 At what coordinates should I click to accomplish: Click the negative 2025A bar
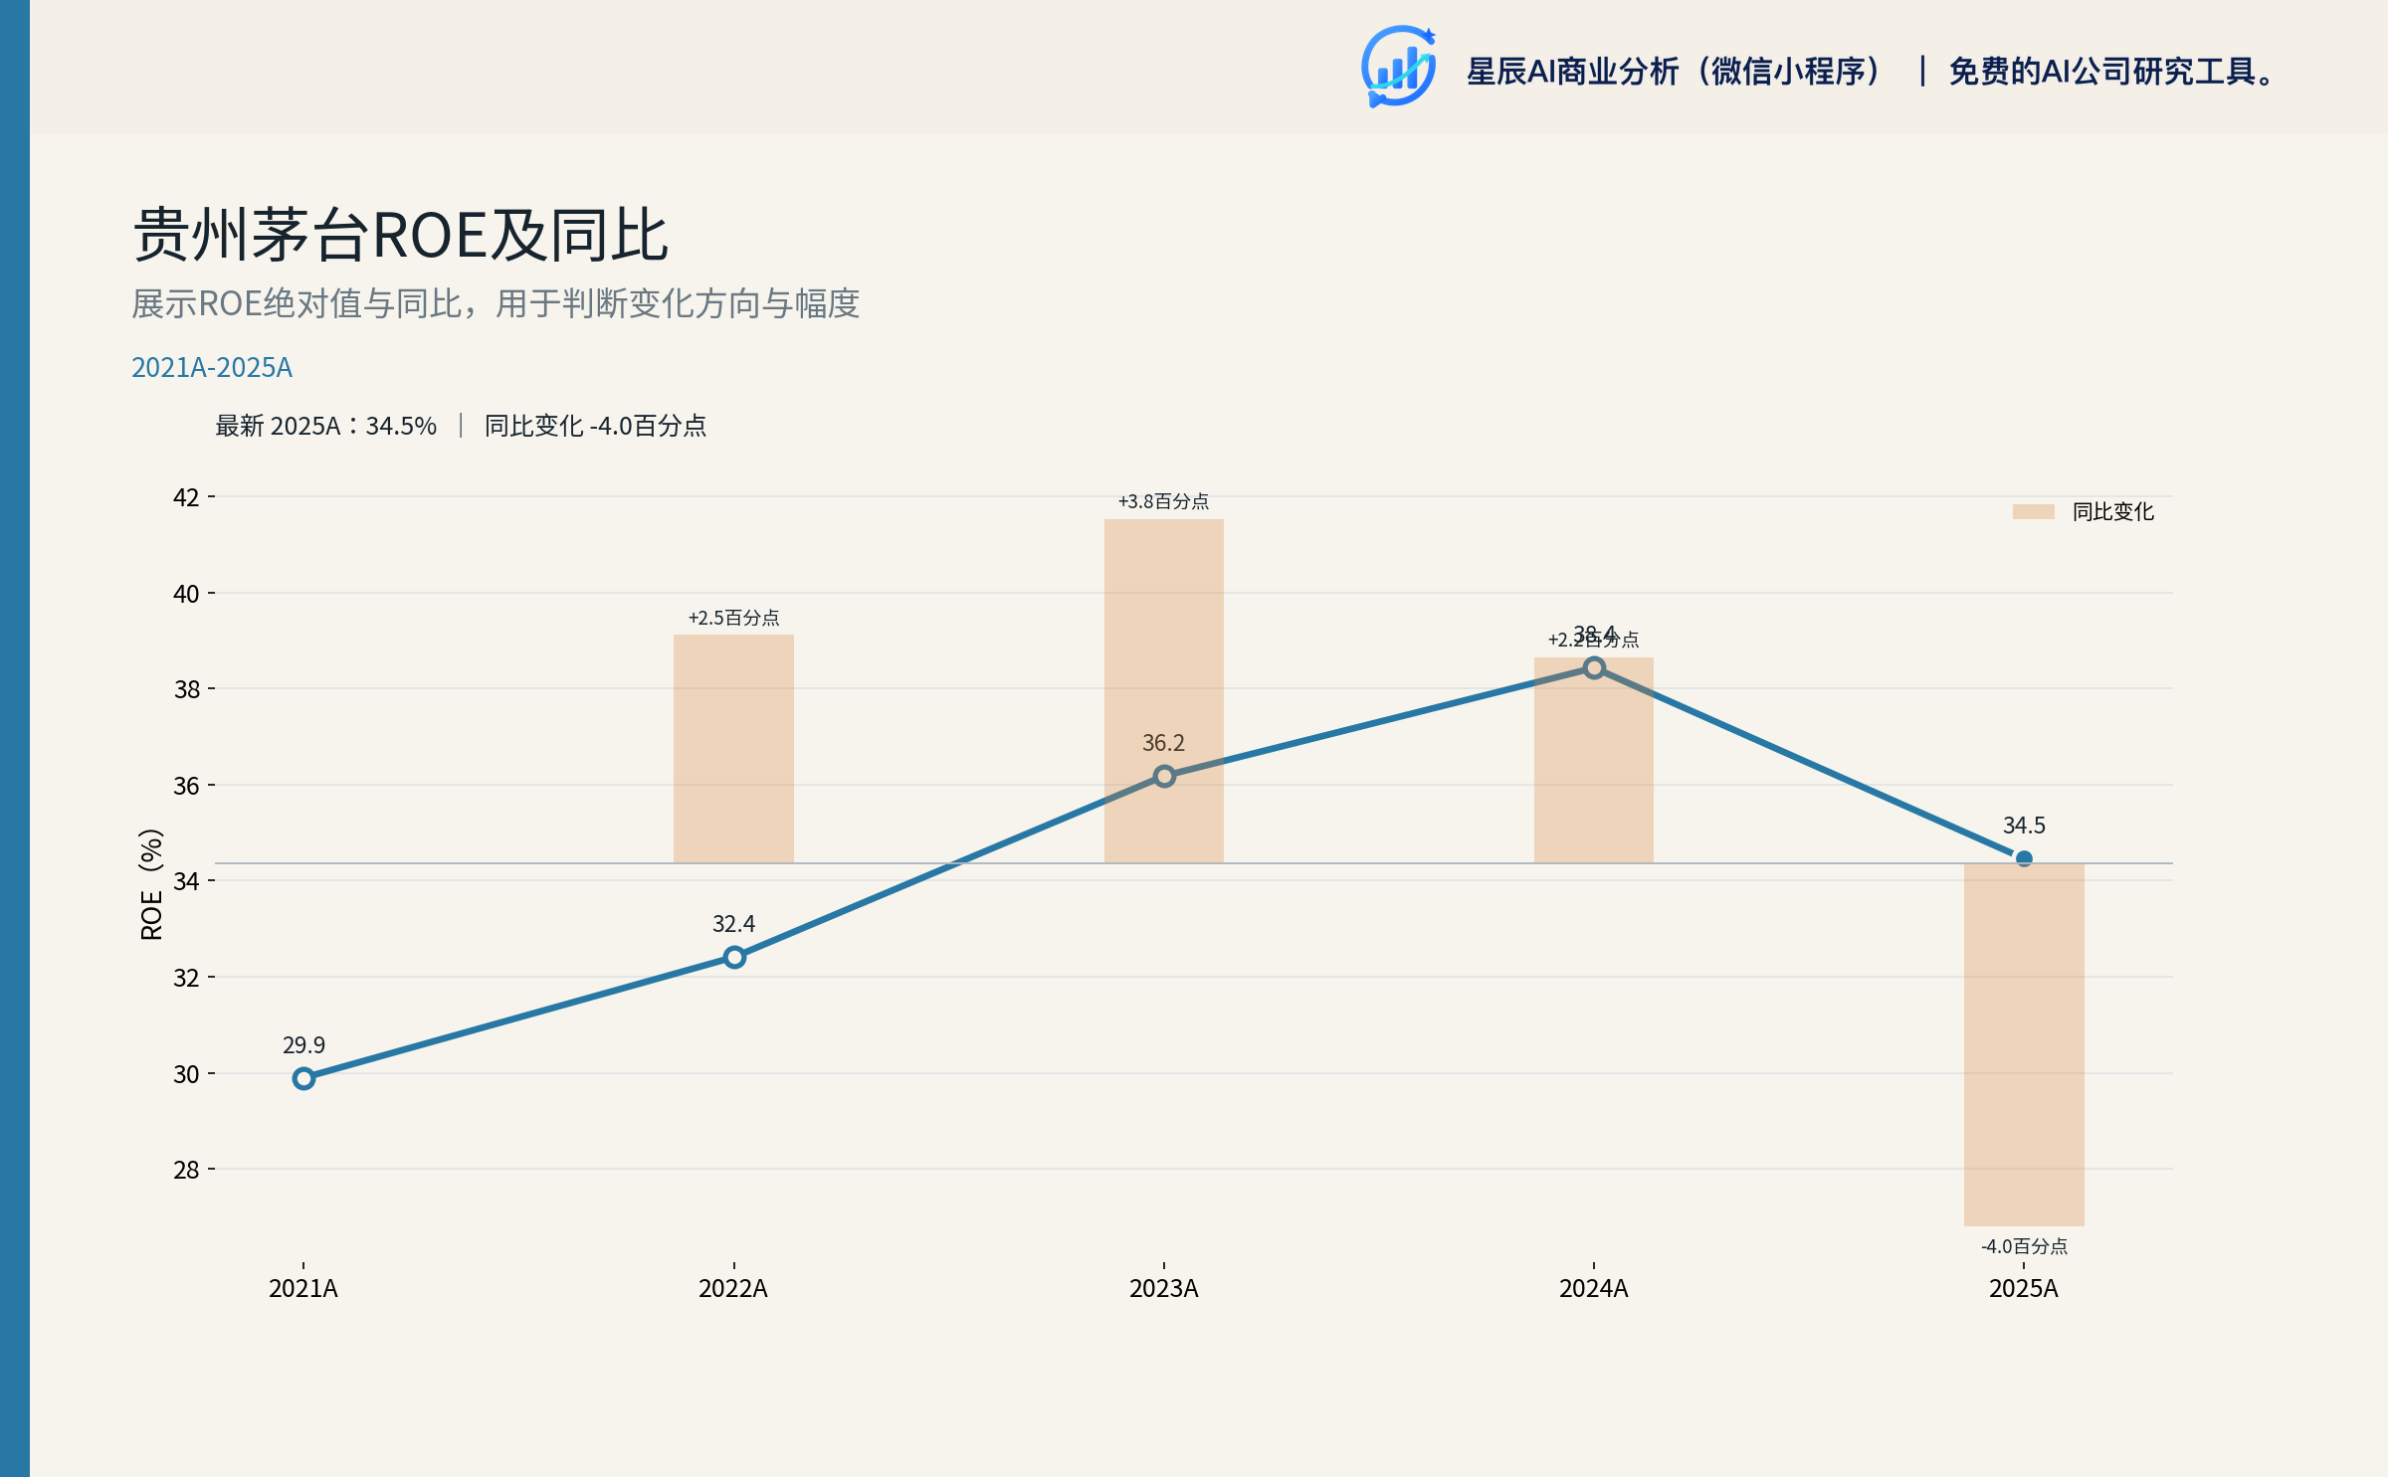[x=2024, y=1044]
